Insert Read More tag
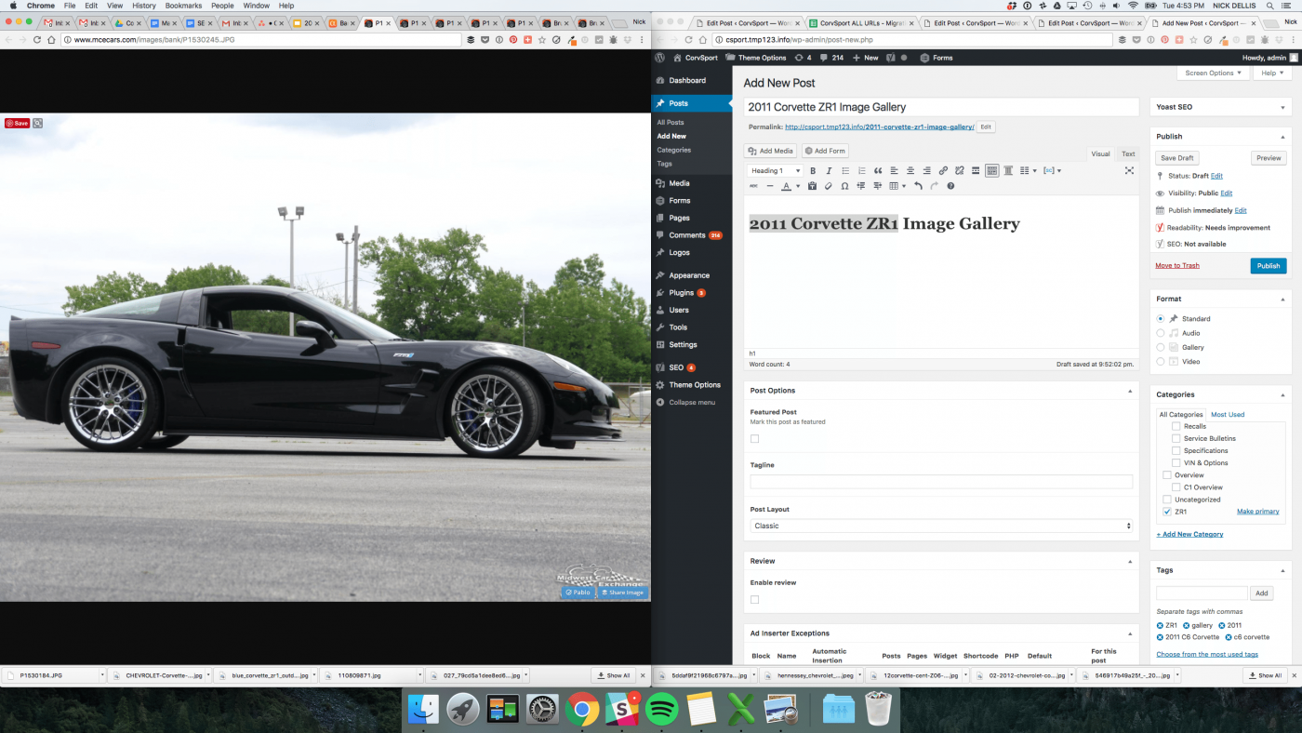Image resolution: width=1302 pixels, height=733 pixels. 976,171
